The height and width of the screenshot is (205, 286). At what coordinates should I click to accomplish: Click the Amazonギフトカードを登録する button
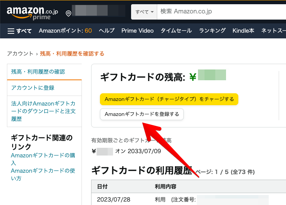pyautogui.click(x=142, y=114)
